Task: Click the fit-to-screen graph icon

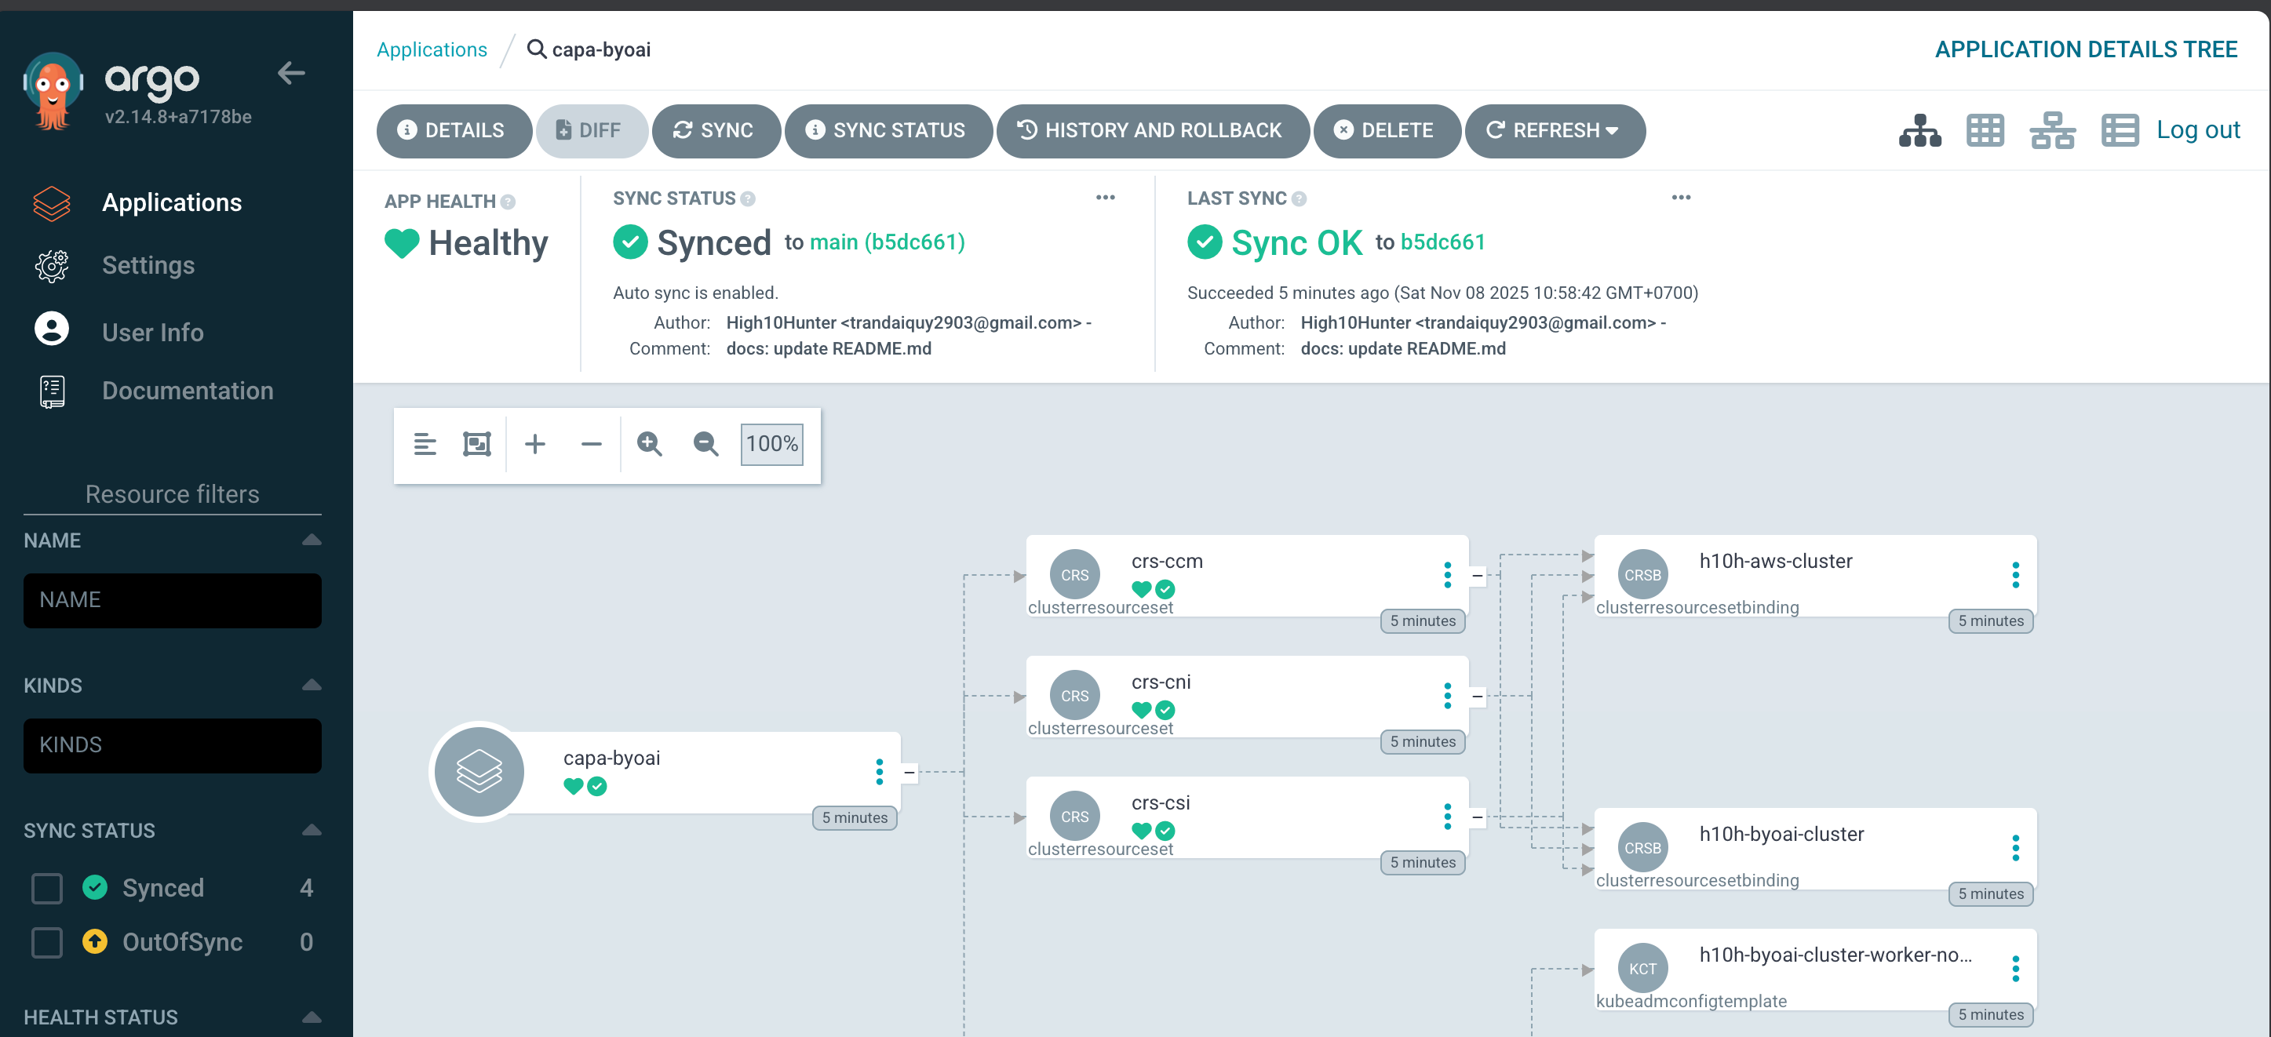Action: tap(477, 444)
